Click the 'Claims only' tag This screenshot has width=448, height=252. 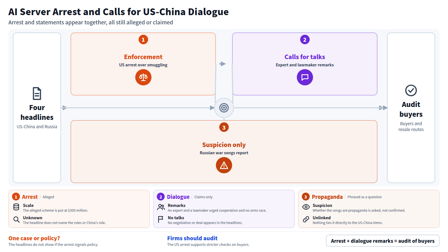click(204, 197)
